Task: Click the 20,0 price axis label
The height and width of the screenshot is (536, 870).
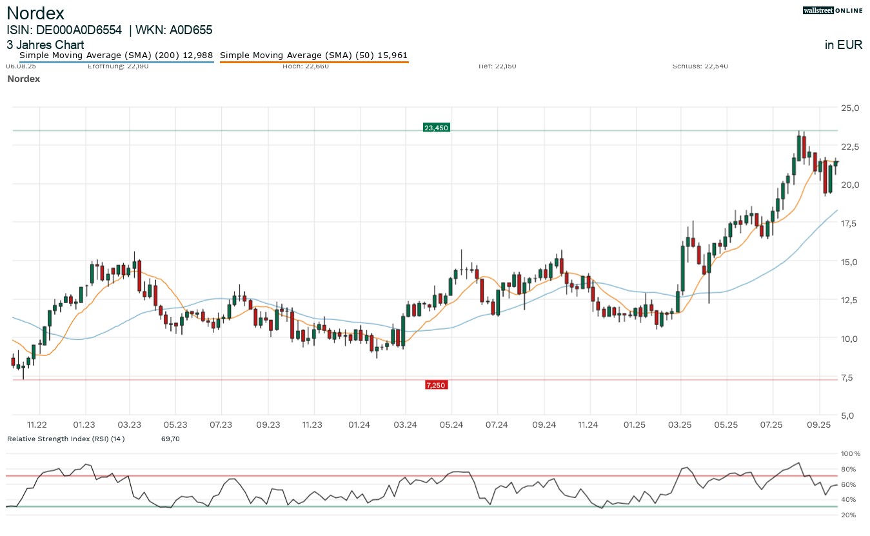Action: click(x=851, y=184)
